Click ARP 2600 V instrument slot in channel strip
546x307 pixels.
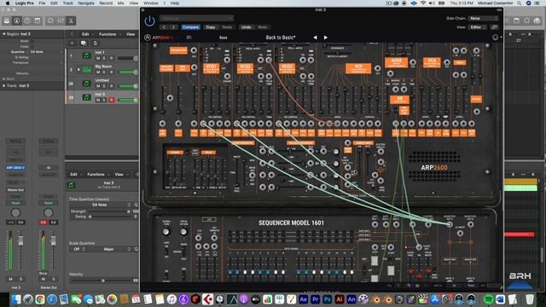15,168
